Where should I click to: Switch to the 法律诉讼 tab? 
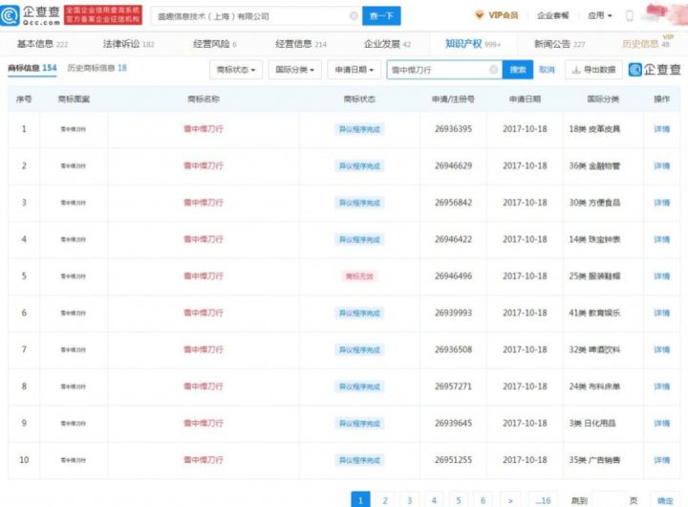point(128,44)
